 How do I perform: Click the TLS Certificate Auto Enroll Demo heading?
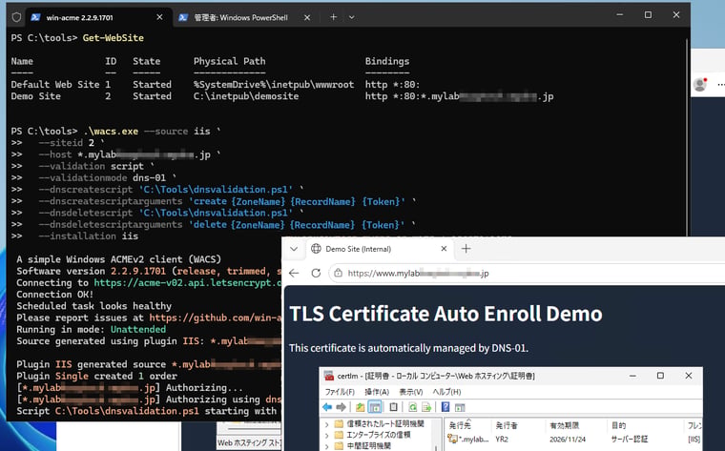tap(445, 314)
